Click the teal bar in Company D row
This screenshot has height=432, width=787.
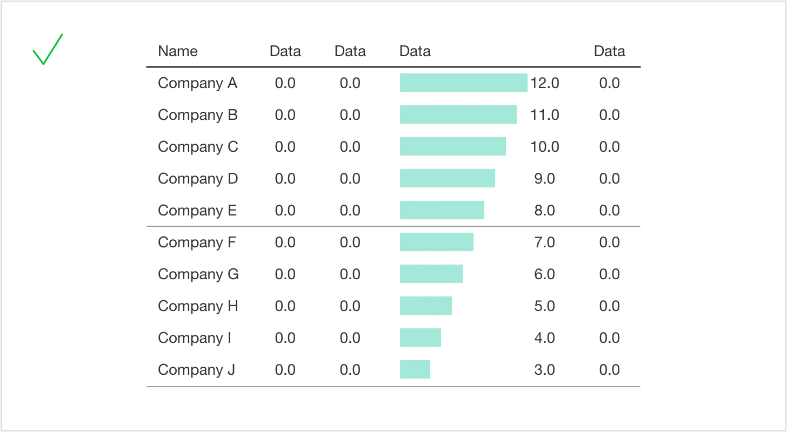point(448,178)
